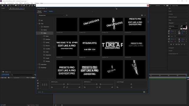The height and width of the screenshot is (106, 189).
Task: Select the Pen tool
Action: coord(24,6)
